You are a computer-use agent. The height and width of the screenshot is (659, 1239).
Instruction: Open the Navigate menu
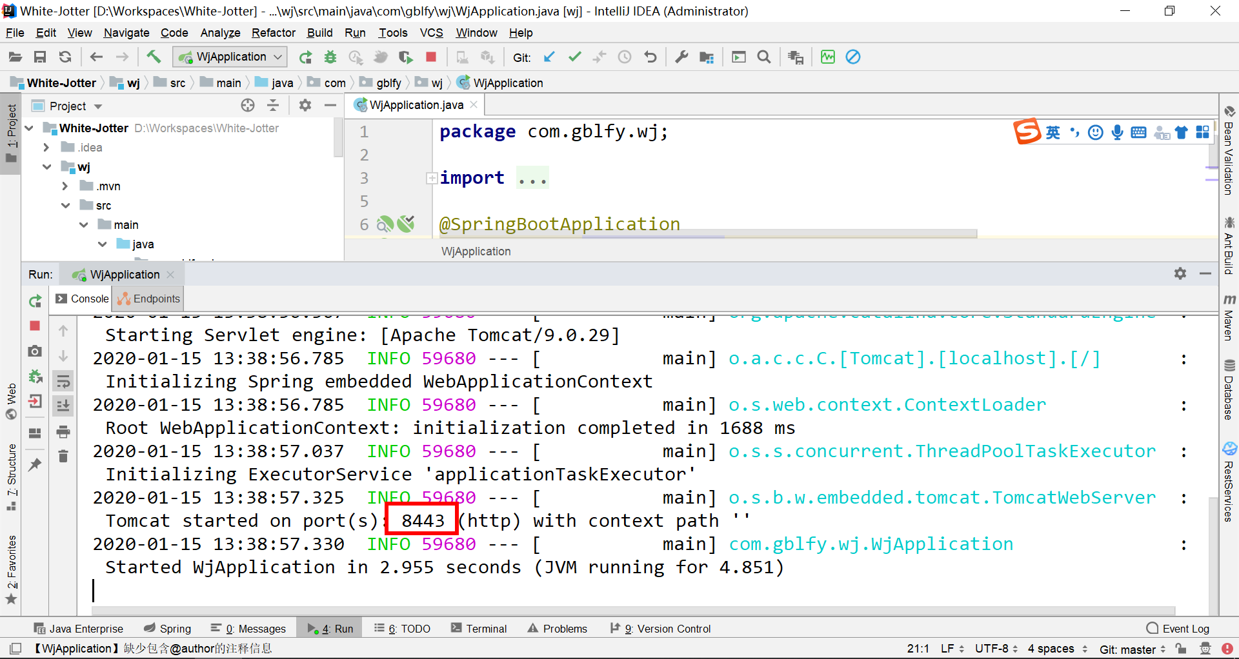point(126,33)
